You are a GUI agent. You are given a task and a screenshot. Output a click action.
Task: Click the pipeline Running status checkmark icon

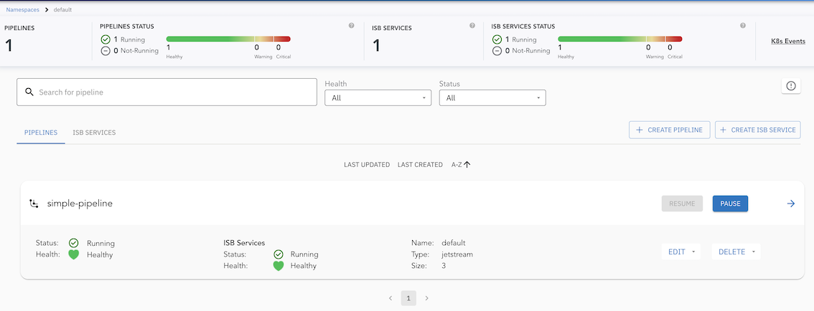(x=74, y=243)
